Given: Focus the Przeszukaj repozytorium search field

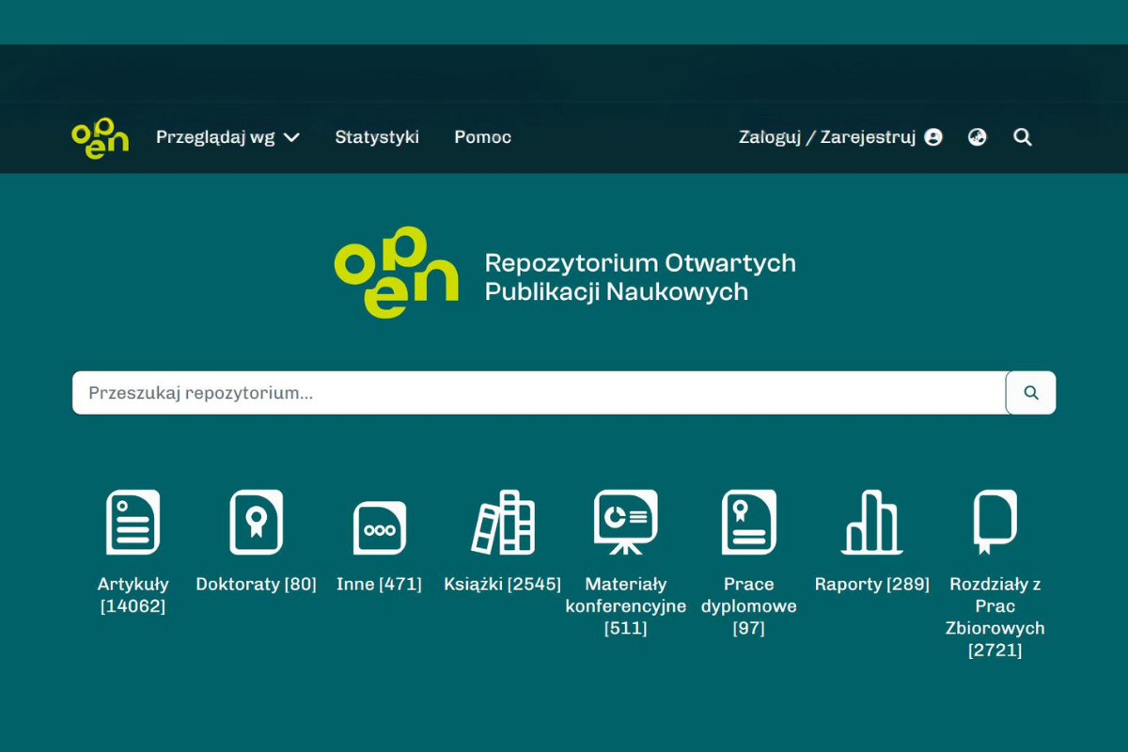Looking at the screenshot, I should tap(538, 393).
